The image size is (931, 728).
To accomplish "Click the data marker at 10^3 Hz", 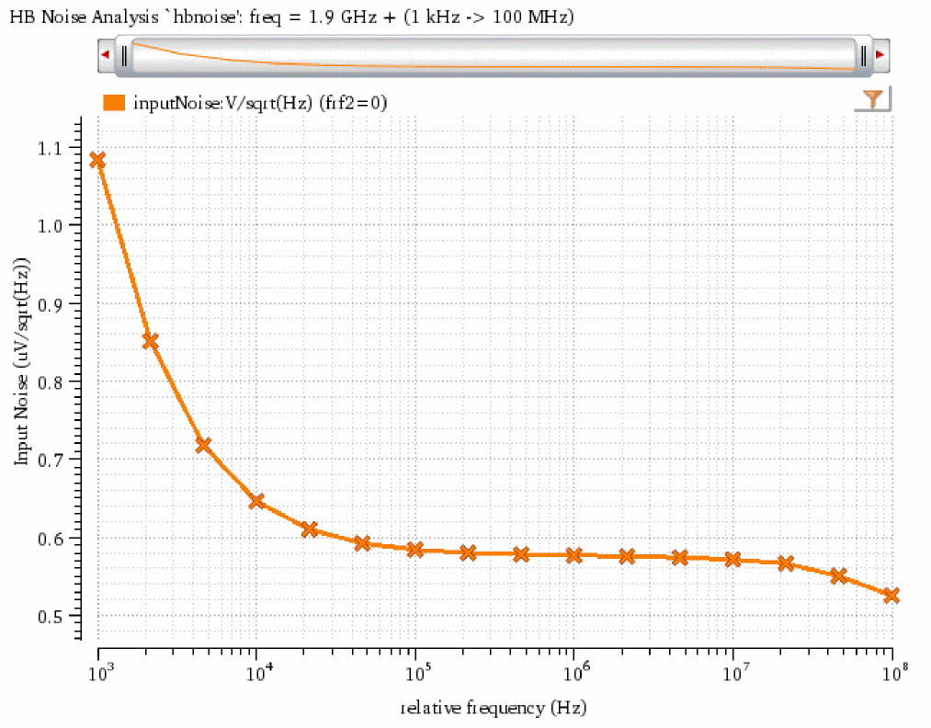I will [x=98, y=160].
